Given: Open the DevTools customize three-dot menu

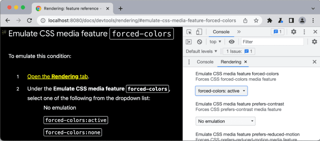Looking at the screenshot, I should click(x=304, y=32).
